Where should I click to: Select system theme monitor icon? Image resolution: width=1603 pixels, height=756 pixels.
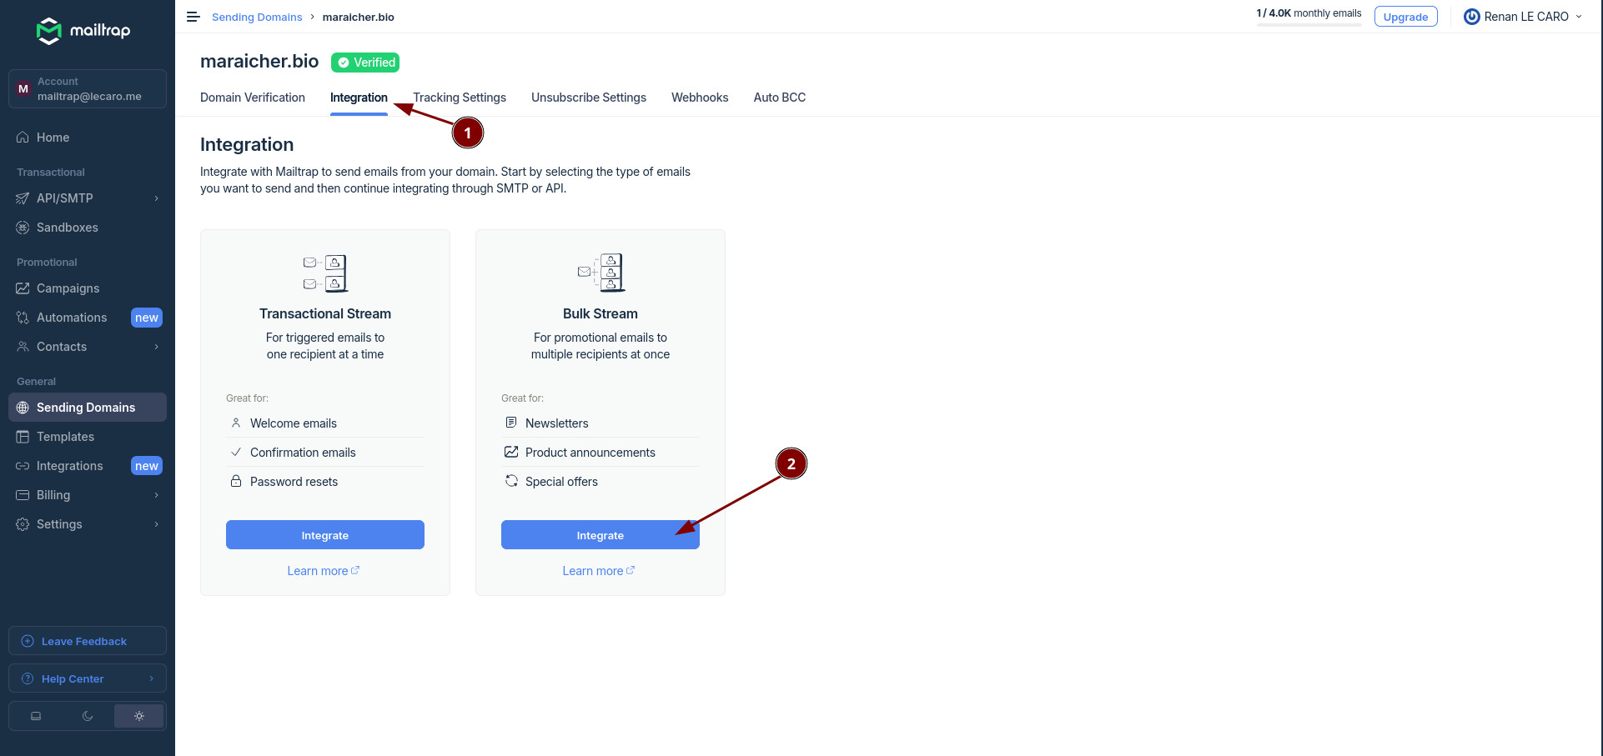[36, 716]
